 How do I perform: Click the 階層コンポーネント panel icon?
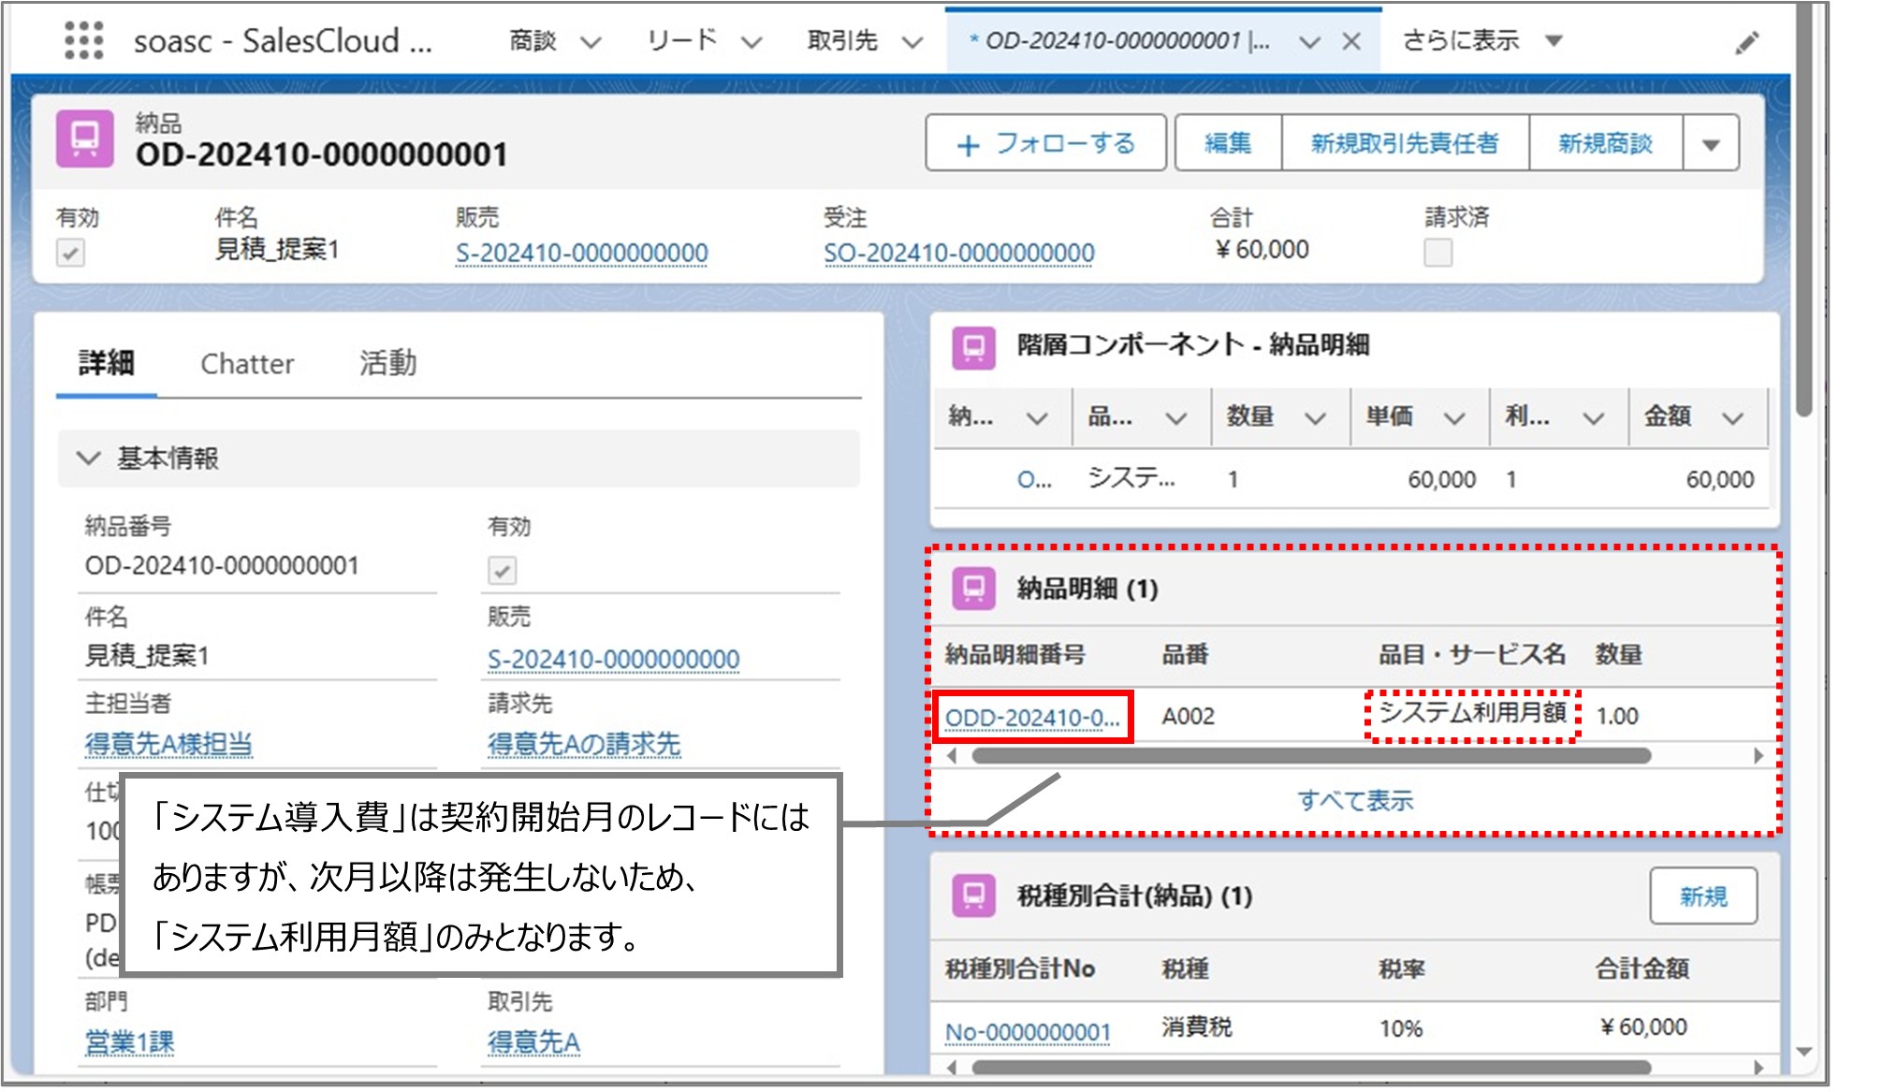pos(973,346)
